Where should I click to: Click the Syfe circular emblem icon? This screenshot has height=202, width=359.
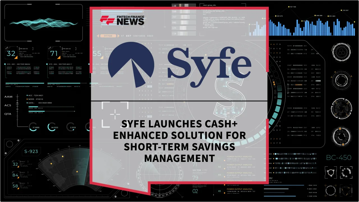point(132,65)
